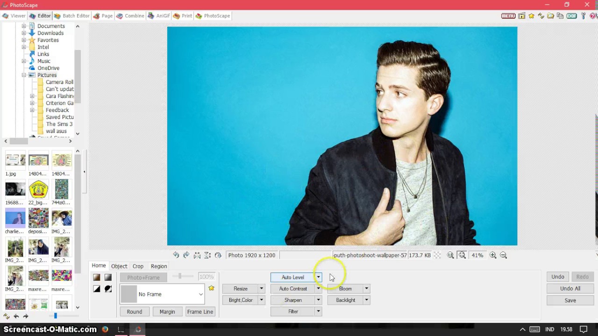Open the Auto Level dropdown arrow
The height and width of the screenshot is (336, 598).
point(318,277)
